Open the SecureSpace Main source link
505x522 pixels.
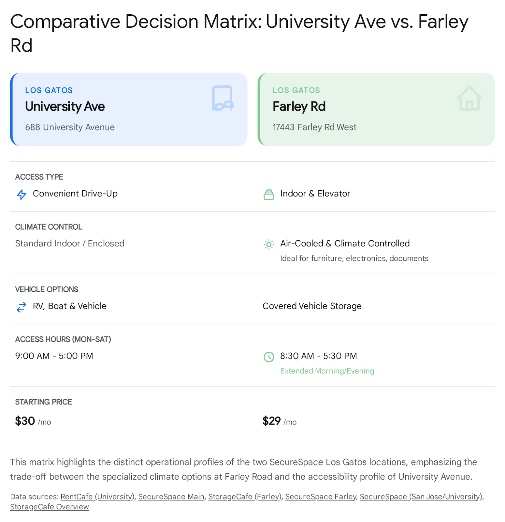click(x=171, y=497)
